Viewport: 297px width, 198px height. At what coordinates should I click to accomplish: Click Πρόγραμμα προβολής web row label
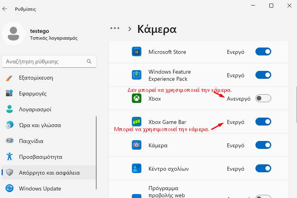point(167,192)
